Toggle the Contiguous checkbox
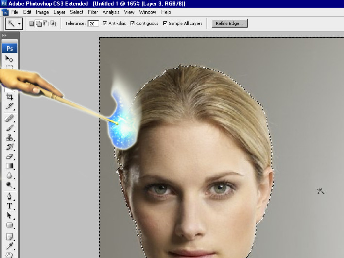344x258 pixels. pyautogui.click(x=132, y=23)
